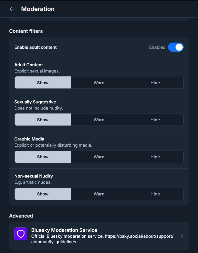The width and height of the screenshot is (198, 253).
Task: Expand Bluesky Moderation Service chevron
Action: [x=182, y=236]
